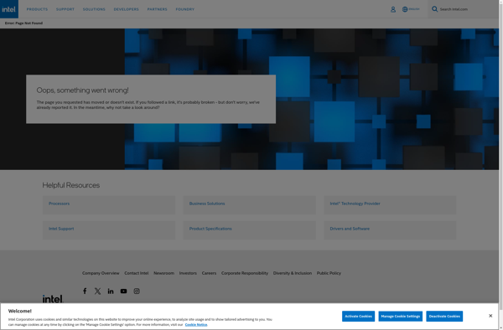
Task: Click the English language label
Action: [414, 9]
